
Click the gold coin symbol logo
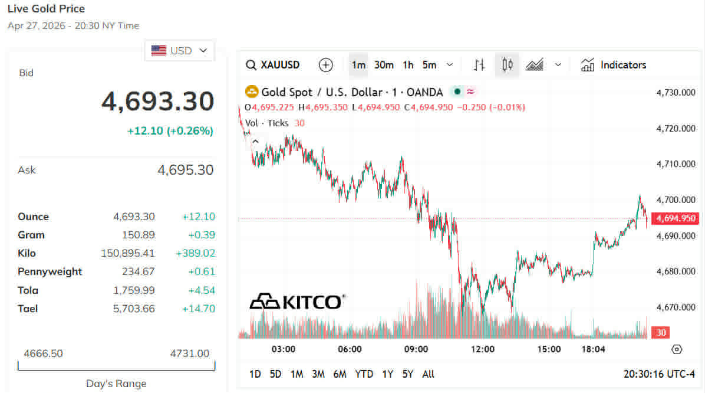252,91
